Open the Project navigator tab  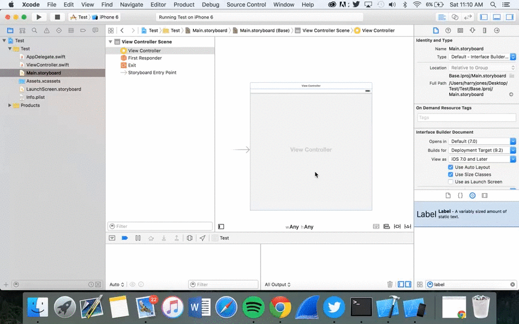coord(10,31)
